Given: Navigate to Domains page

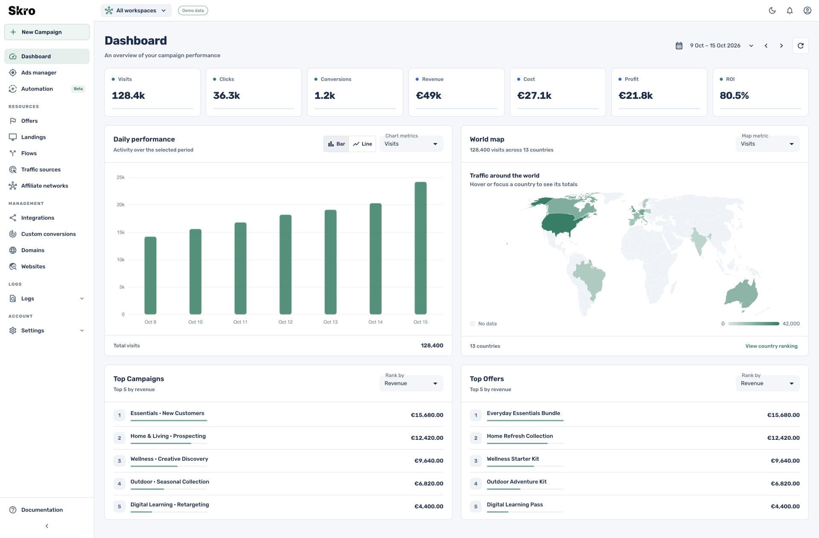Looking at the screenshot, I should click(47, 250).
